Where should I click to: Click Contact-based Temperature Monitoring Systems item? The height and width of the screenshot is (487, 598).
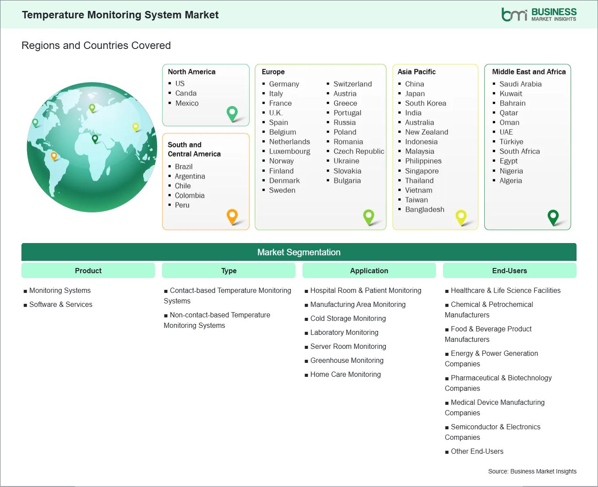tap(228, 296)
